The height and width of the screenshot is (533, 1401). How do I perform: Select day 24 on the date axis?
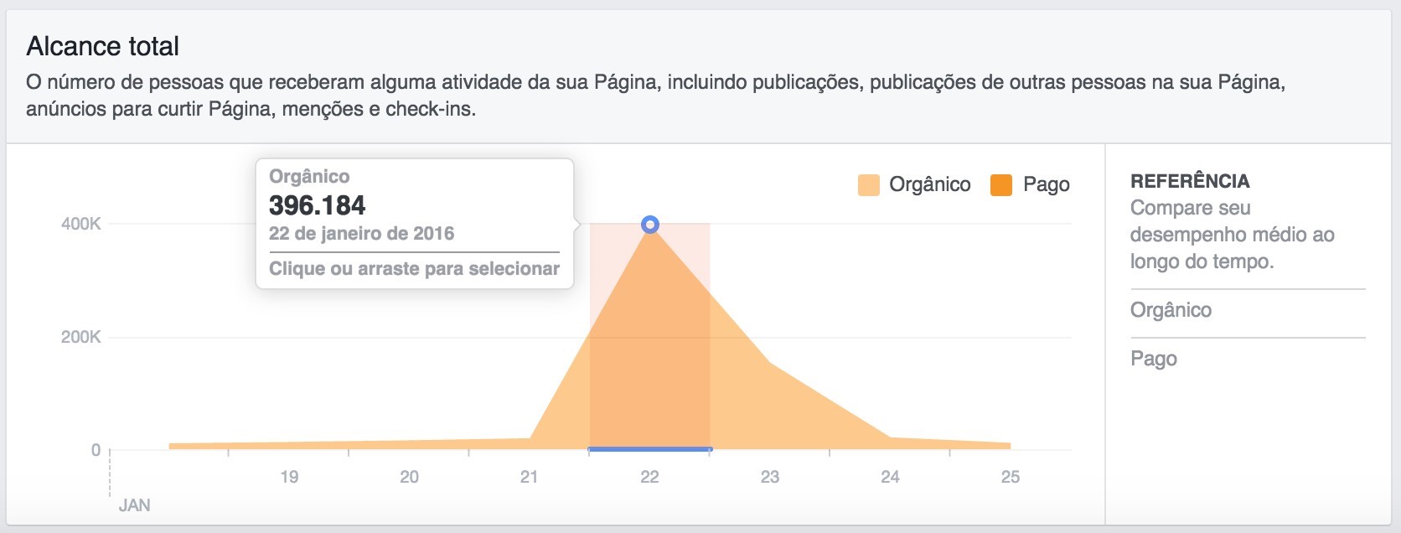[x=890, y=477]
